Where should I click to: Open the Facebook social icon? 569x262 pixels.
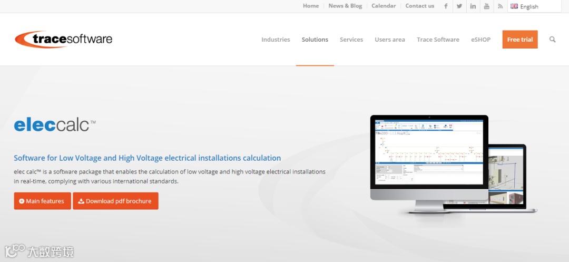446,6
